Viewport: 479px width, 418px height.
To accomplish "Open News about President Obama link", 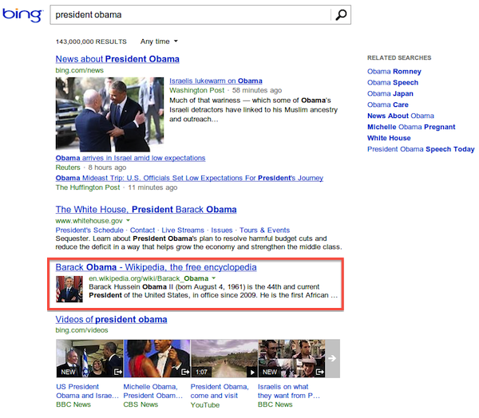I will point(117,59).
